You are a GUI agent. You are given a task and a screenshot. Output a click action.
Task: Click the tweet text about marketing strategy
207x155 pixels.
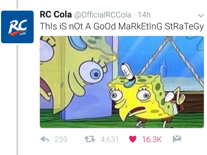click(x=122, y=26)
